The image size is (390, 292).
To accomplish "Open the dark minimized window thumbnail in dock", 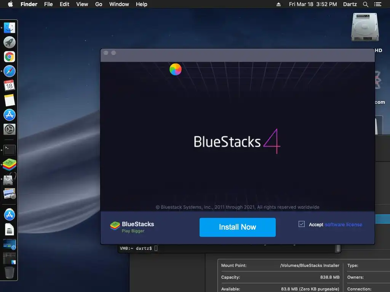I will click(10, 258).
